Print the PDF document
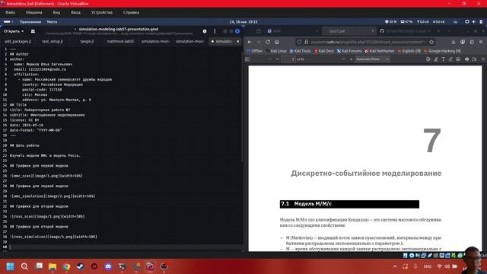Viewport: 487px width, 274px height. tap(466, 59)
